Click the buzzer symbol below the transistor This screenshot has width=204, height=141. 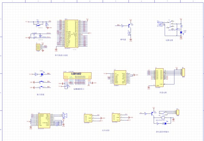tap(129, 34)
